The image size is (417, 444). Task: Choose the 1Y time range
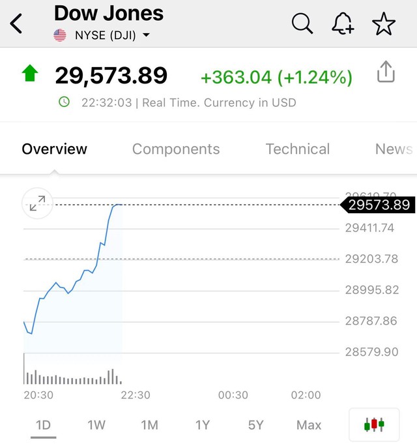coord(203,425)
